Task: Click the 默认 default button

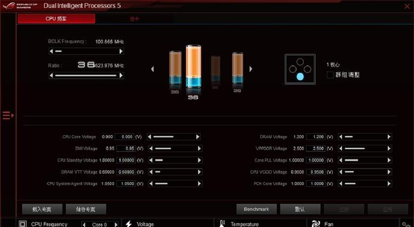Action: pos(300,209)
